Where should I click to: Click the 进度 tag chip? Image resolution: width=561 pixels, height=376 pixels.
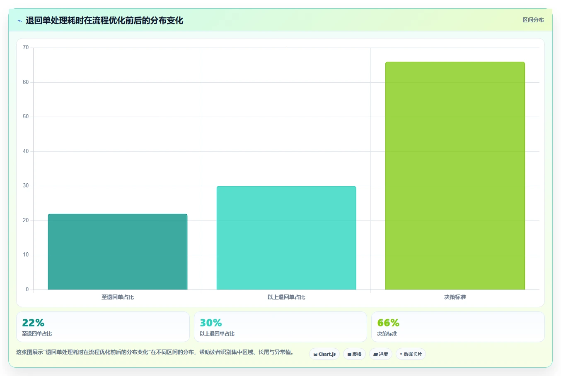[x=381, y=354]
